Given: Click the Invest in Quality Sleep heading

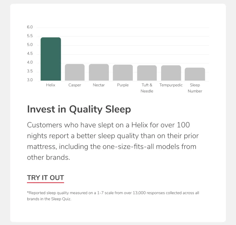Looking at the screenshot, I should tap(79, 109).
